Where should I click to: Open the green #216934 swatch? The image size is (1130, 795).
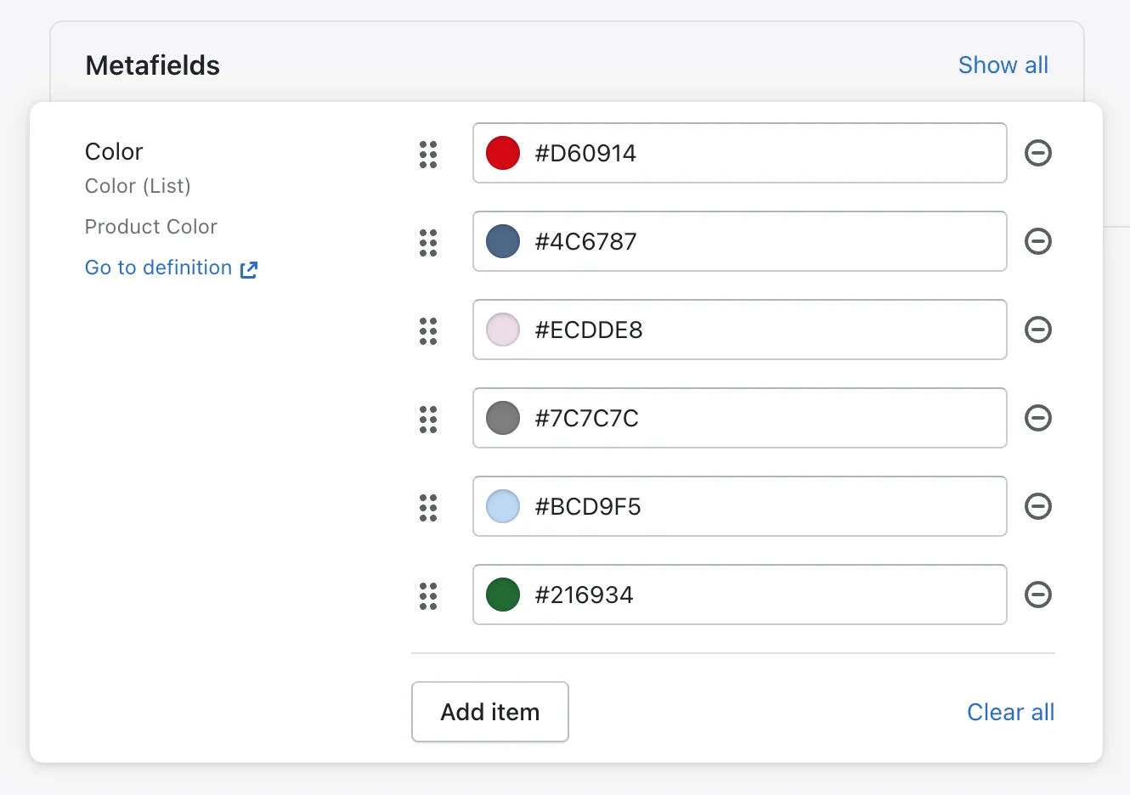(x=503, y=595)
